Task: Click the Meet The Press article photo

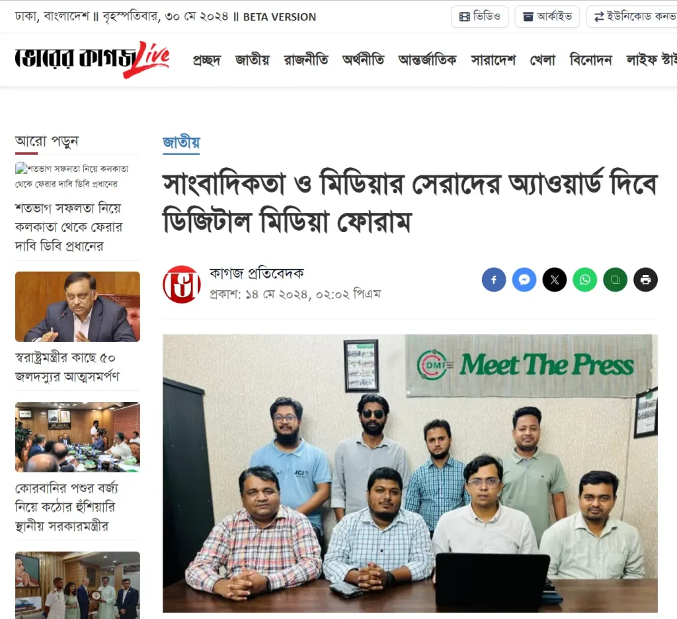Action: point(410,474)
